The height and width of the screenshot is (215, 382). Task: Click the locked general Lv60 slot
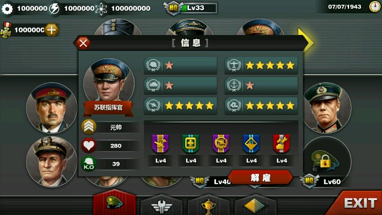pyautogui.click(x=327, y=161)
